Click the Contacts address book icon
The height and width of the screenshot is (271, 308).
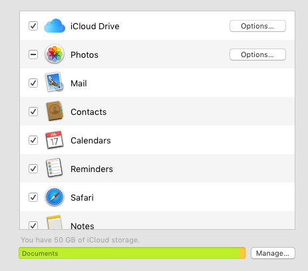[x=55, y=111]
